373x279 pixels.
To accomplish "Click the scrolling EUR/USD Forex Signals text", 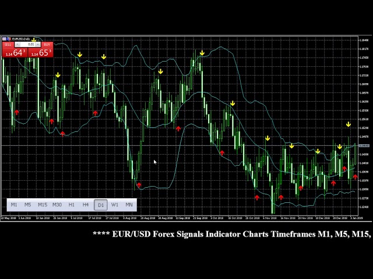I will (232, 234).
